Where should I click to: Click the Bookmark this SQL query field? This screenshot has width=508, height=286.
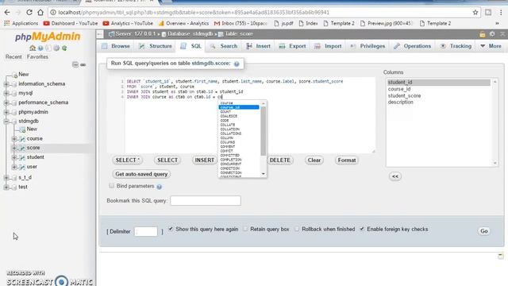(206, 200)
